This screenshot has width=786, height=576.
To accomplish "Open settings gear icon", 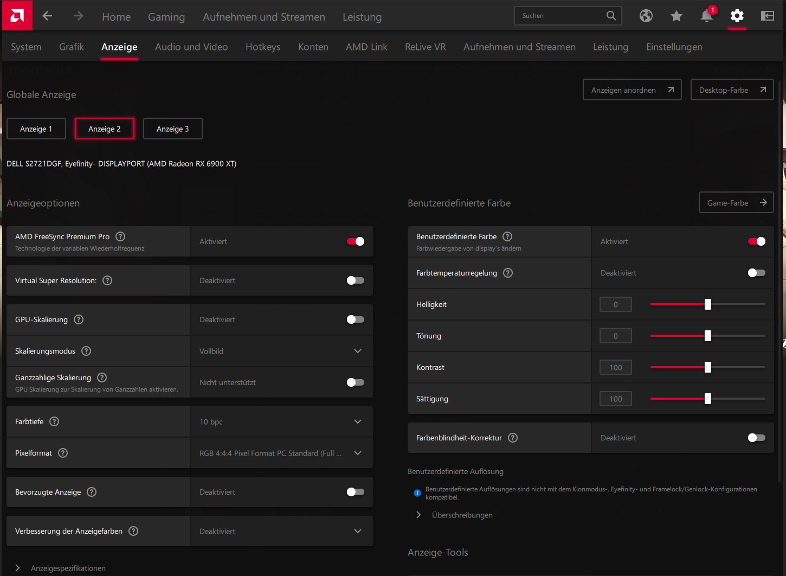I will [x=737, y=16].
